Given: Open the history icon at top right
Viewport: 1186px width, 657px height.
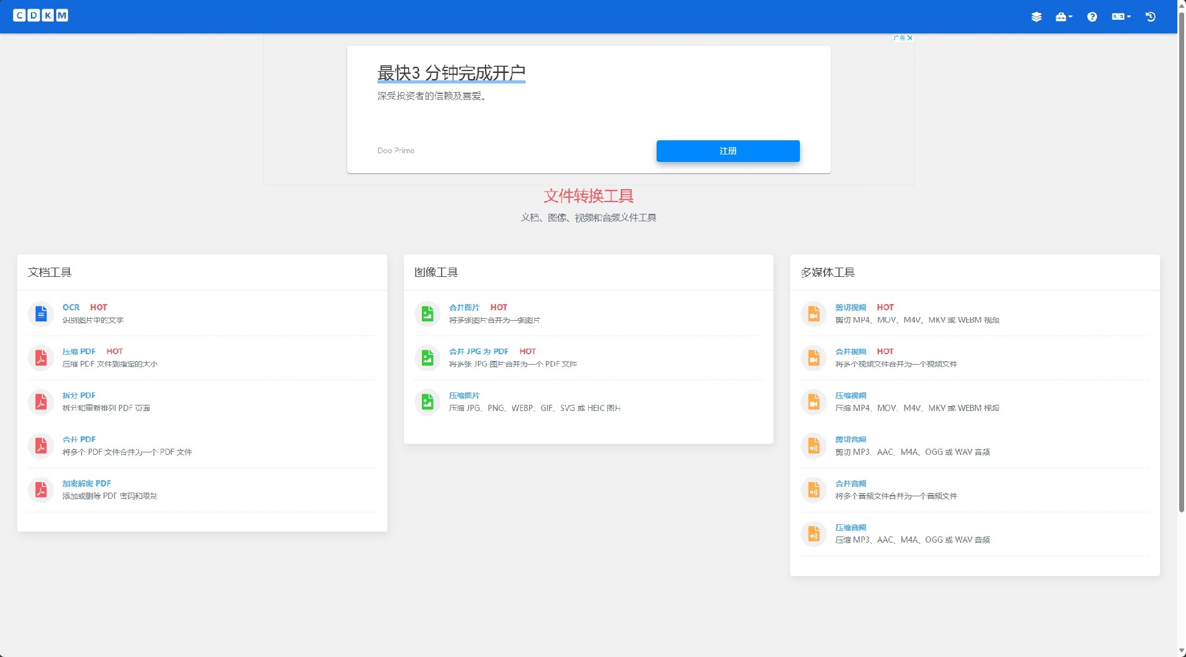Looking at the screenshot, I should pos(1150,17).
